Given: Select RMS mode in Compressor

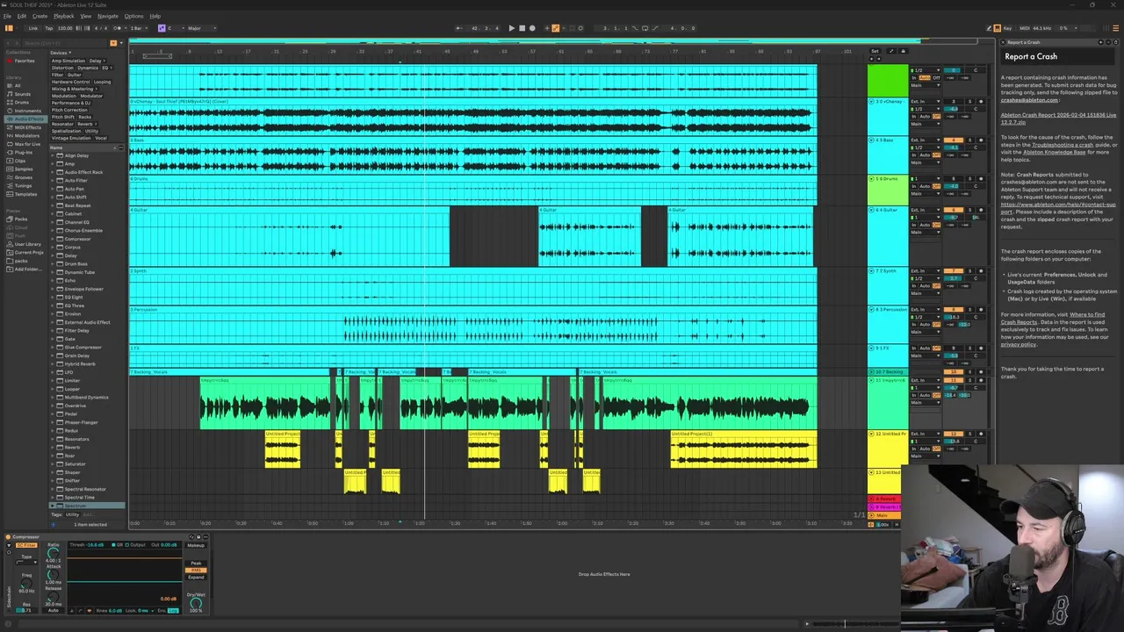Looking at the screenshot, I should tap(196, 571).
